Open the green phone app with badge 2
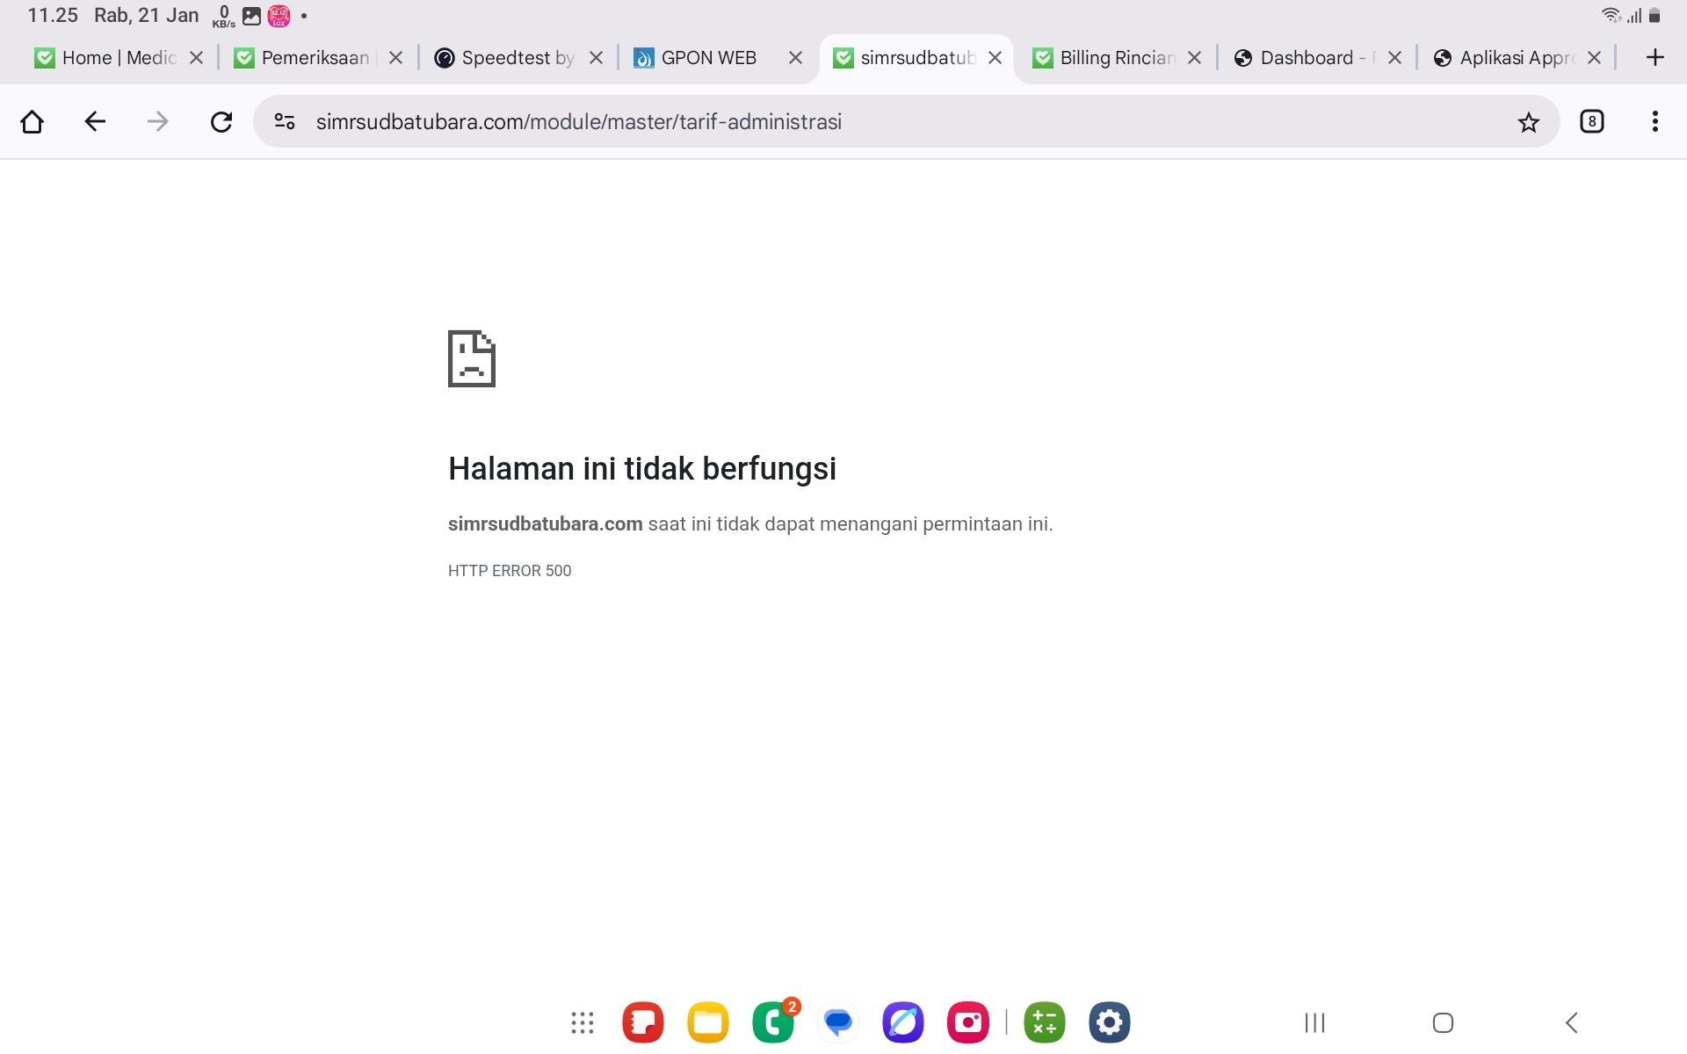The height and width of the screenshot is (1054, 1687). click(773, 1022)
